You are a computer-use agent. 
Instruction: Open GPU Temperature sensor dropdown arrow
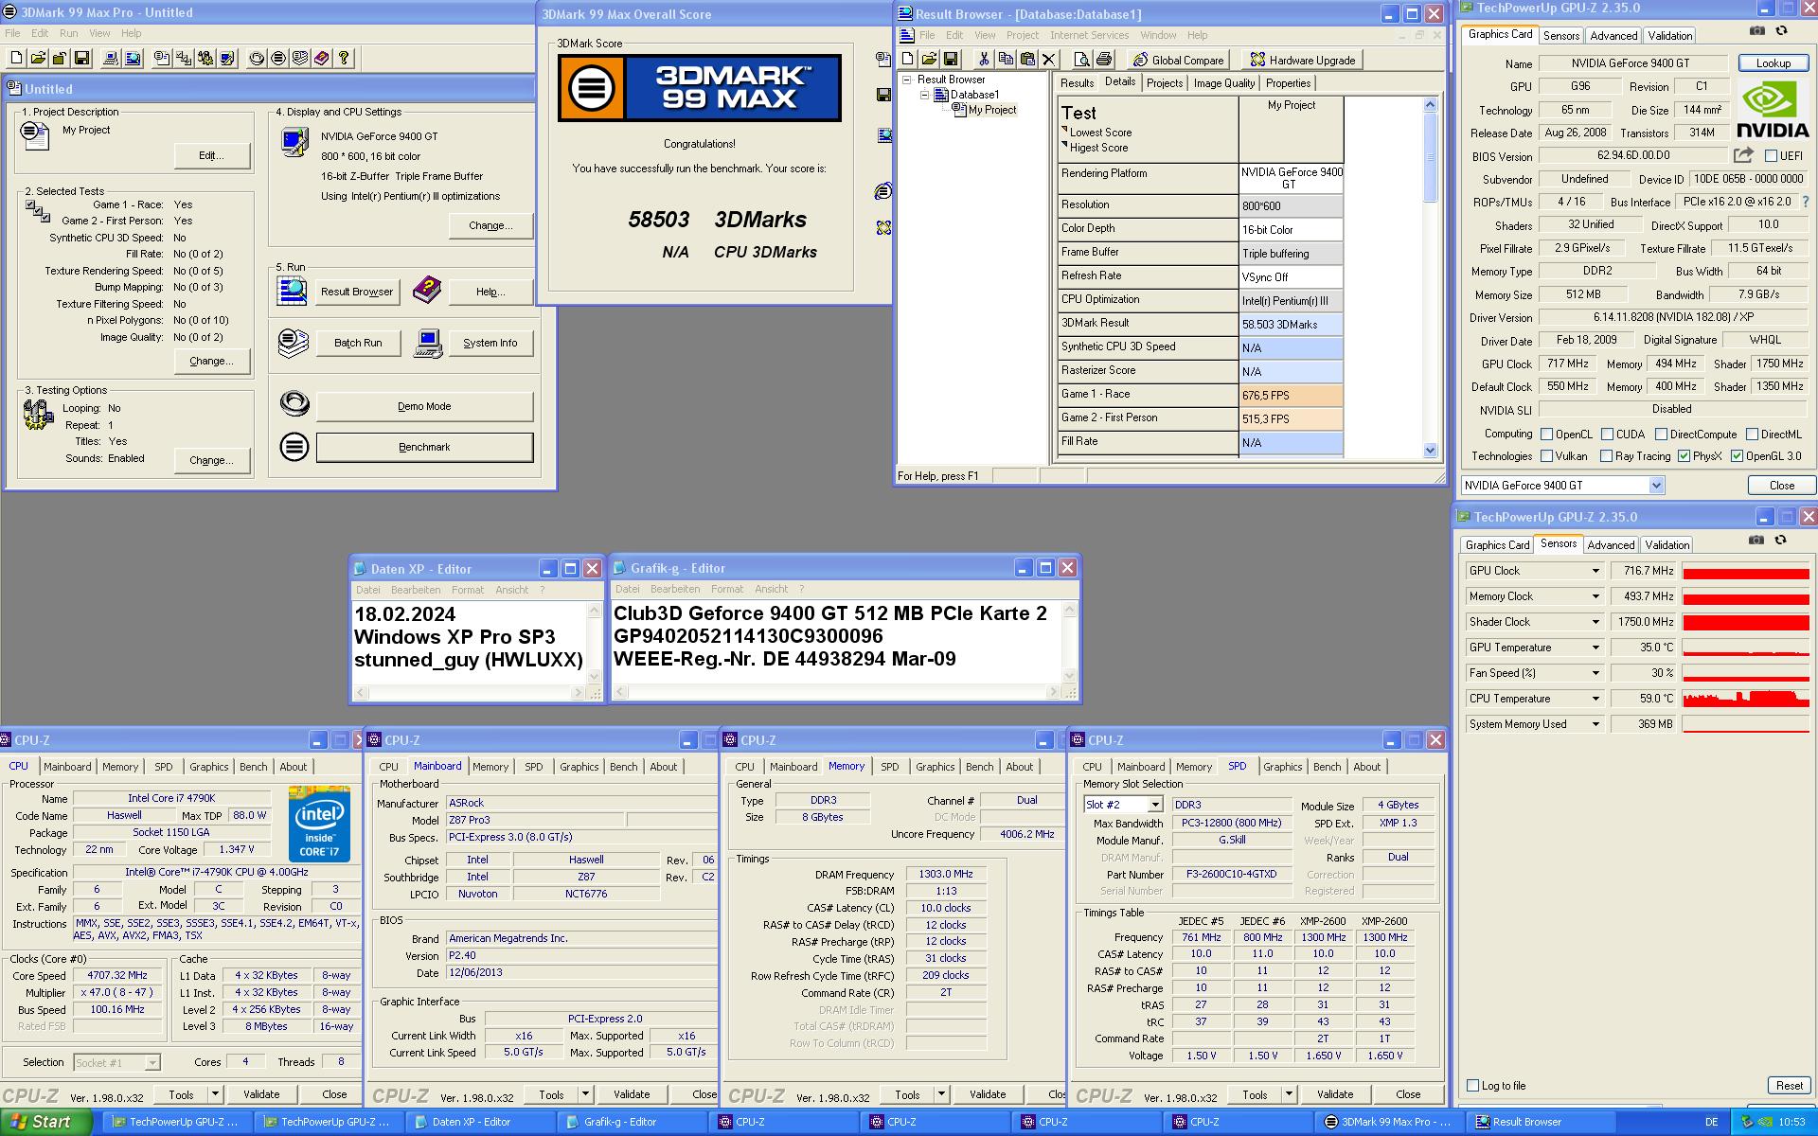click(1595, 648)
